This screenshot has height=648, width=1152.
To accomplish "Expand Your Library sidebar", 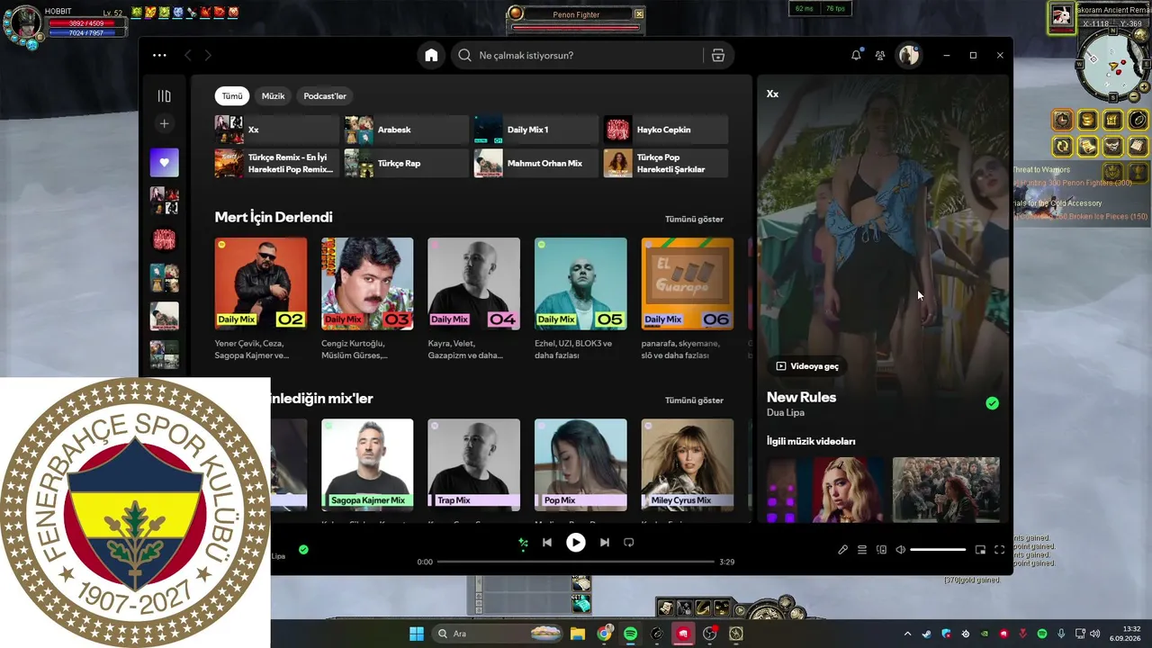I will [x=164, y=96].
